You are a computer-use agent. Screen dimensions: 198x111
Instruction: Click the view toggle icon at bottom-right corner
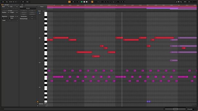point(196,109)
